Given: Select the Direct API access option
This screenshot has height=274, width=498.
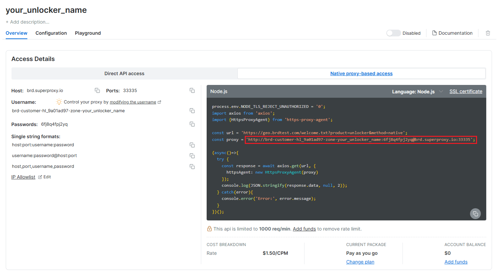Looking at the screenshot, I should (125, 73).
